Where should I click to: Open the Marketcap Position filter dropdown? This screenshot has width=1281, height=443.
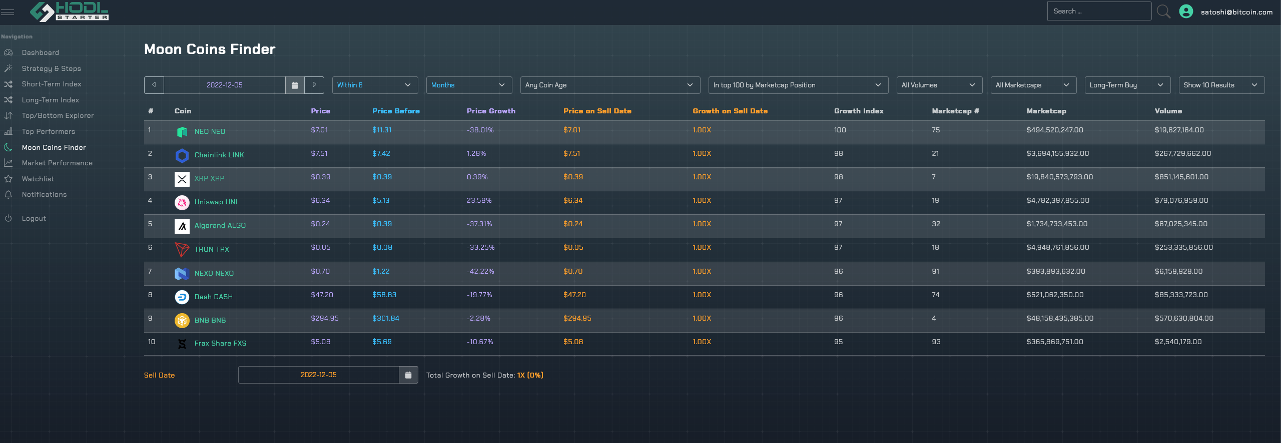pos(799,85)
